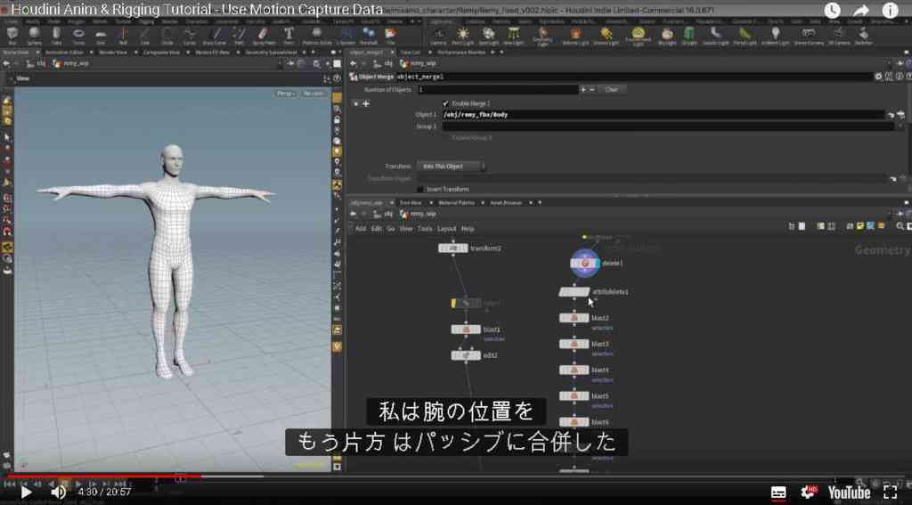Click the Share arrow icon
This screenshot has height=505, width=912.
(x=861, y=11)
